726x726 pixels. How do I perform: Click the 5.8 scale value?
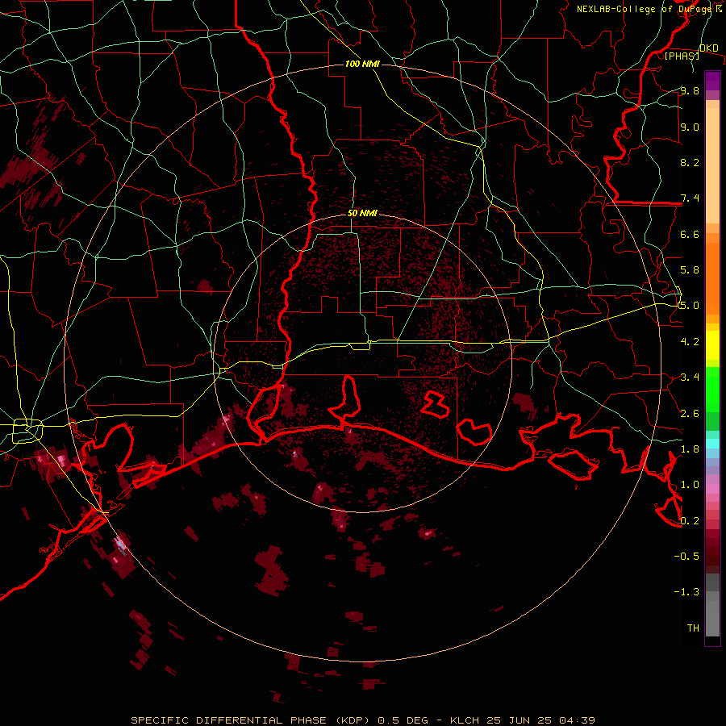coord(690,270)
